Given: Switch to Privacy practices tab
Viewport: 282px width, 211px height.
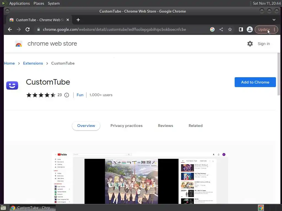Looking at the screenshot, I should pos(126,126).
